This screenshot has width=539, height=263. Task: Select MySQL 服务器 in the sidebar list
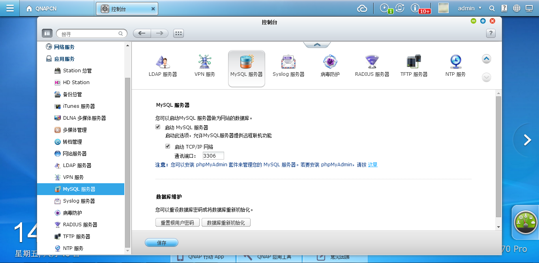(x=81, y=189)
